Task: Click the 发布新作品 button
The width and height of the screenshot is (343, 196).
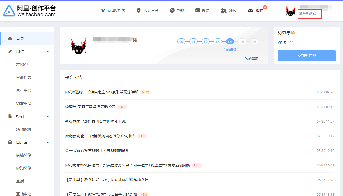Action: click(307, 55)
